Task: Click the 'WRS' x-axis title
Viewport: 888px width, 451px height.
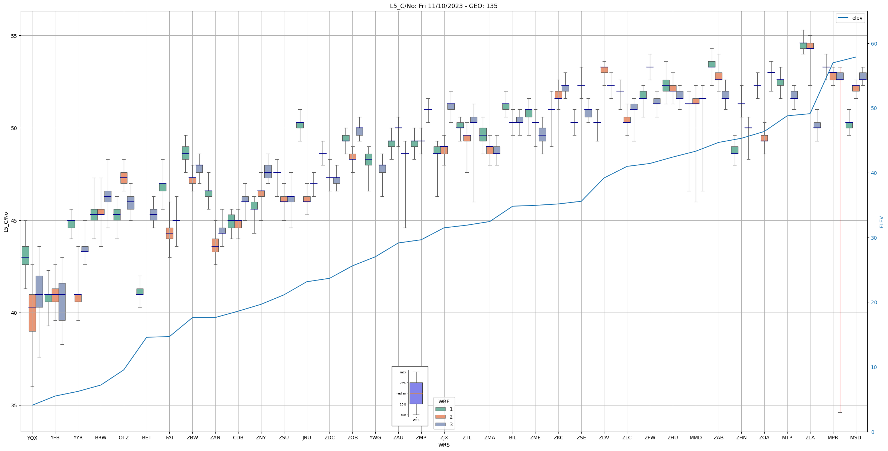Action: [x=444, y=445]
